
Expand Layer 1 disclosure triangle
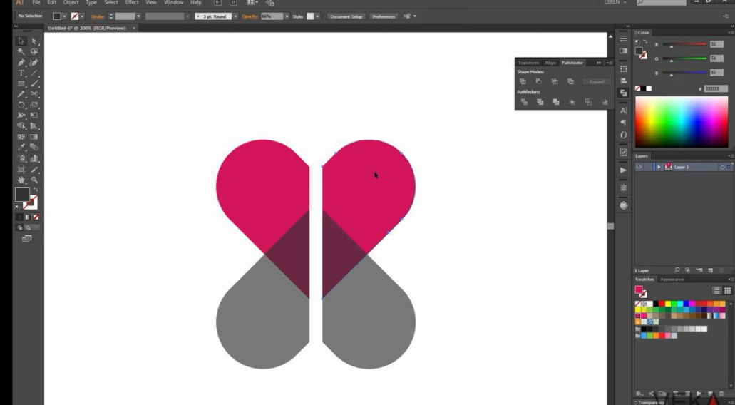coord(659,167)
